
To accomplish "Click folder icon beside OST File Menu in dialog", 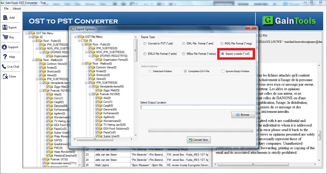I will (83, 37).
